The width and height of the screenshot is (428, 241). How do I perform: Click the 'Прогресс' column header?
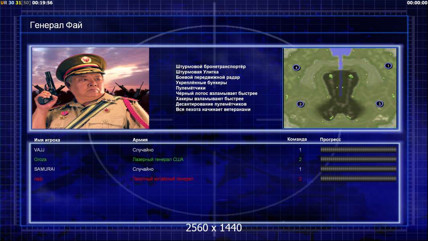point(330,139)
